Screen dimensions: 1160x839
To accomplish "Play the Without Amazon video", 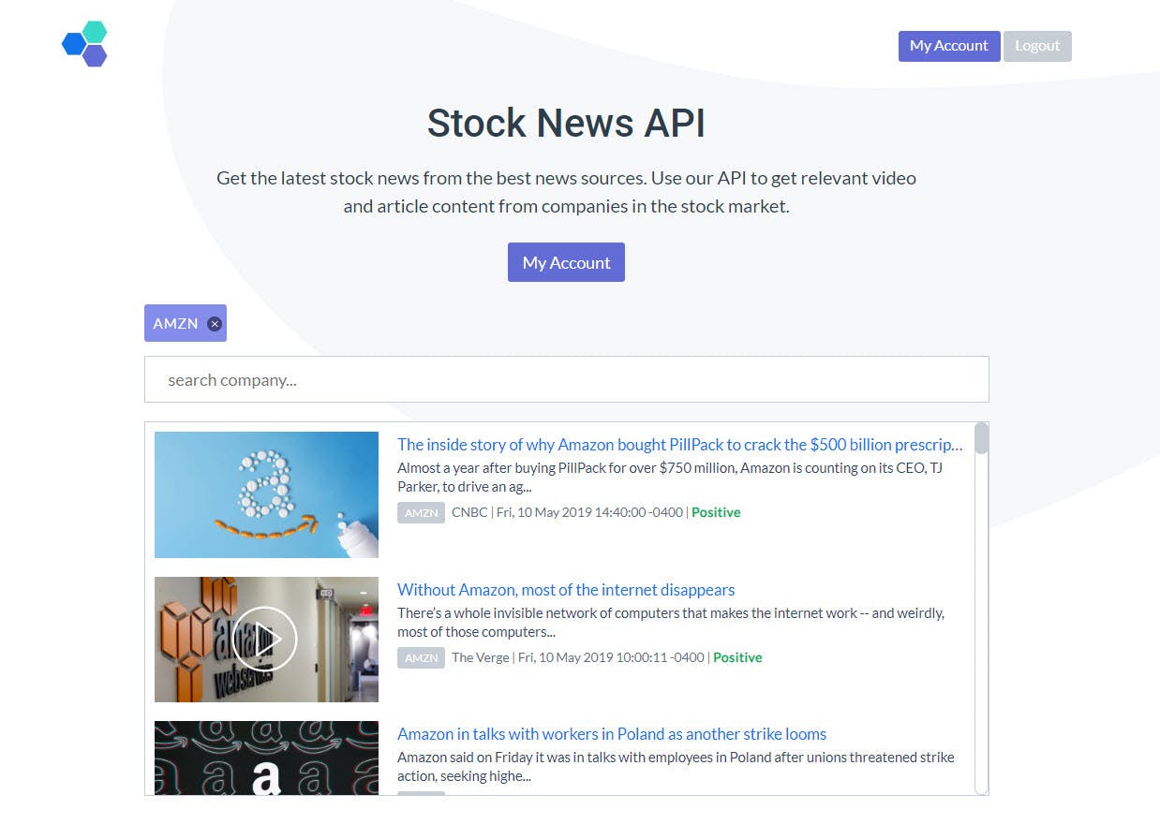I will point(264,639).
